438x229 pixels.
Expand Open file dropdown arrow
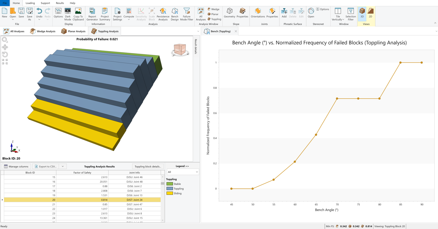pos(13,20)
